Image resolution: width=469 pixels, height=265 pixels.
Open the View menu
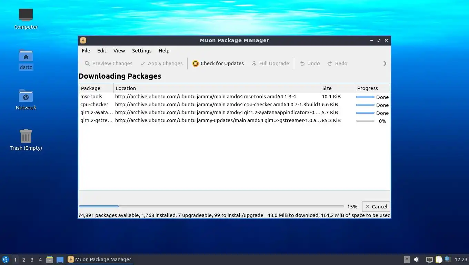pos(119,51)
